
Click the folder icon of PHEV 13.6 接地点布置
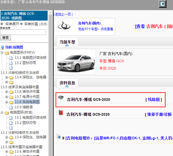(x=11, y=92)
